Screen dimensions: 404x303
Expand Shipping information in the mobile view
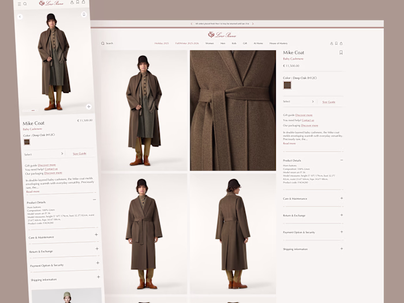[x=99, y=276]
